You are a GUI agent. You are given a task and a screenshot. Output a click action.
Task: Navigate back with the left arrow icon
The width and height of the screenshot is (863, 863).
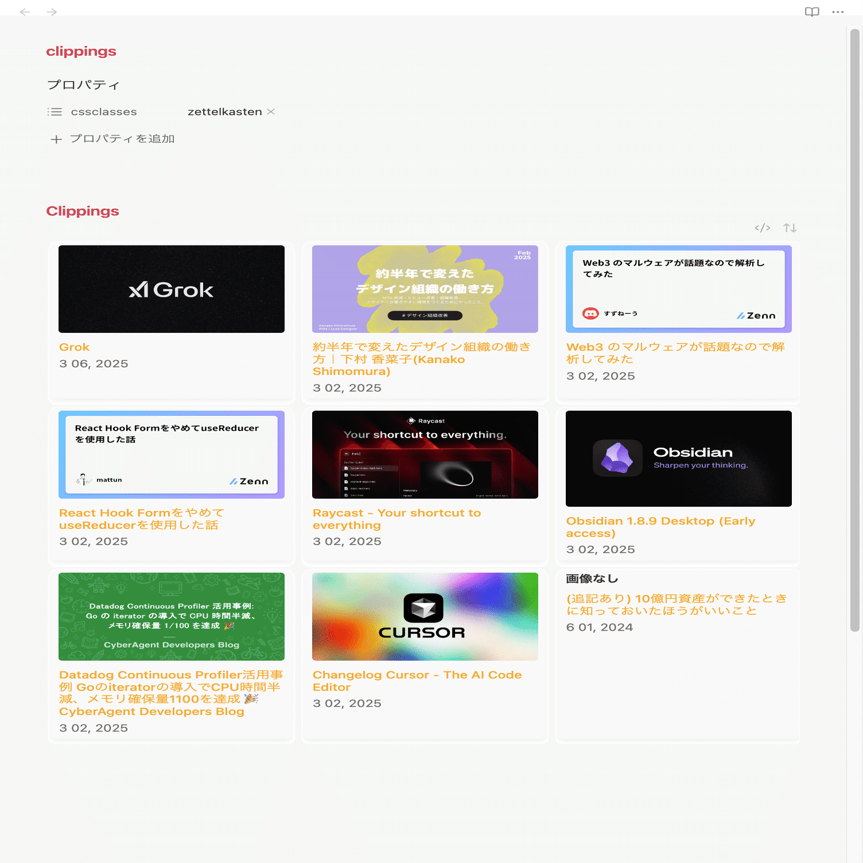pyautogui.click(x=25, y=12)
